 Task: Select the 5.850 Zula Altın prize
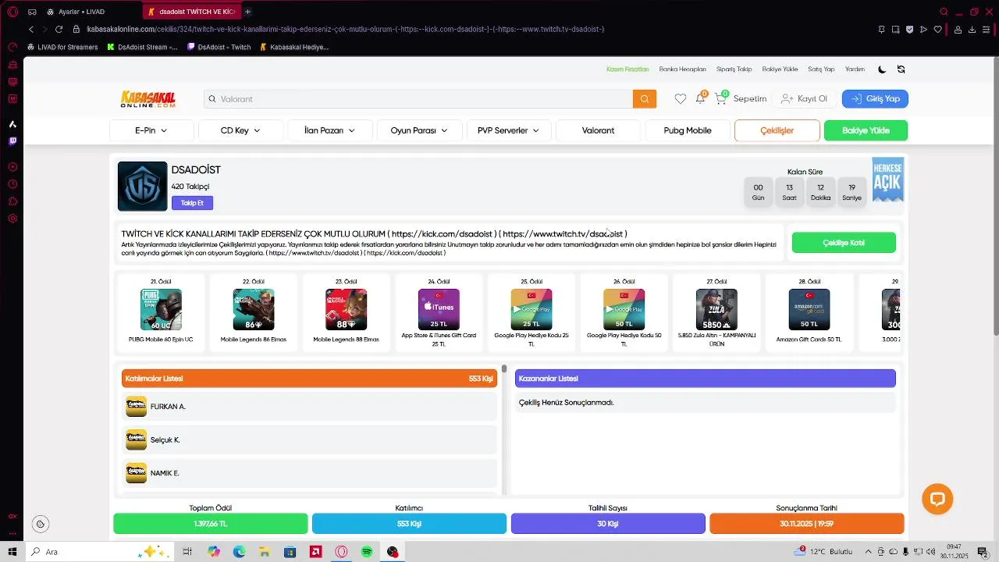coord(716,312)
